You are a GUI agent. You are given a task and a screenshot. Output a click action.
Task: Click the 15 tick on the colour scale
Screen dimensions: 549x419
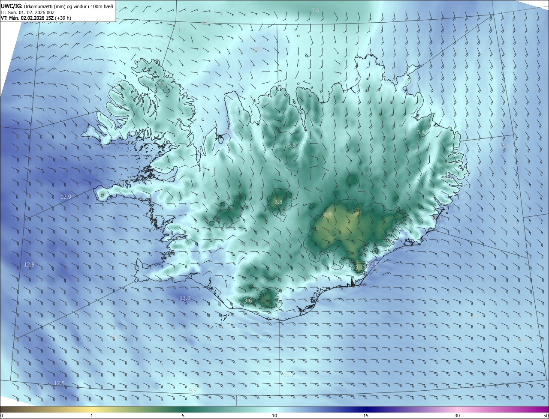366,416
